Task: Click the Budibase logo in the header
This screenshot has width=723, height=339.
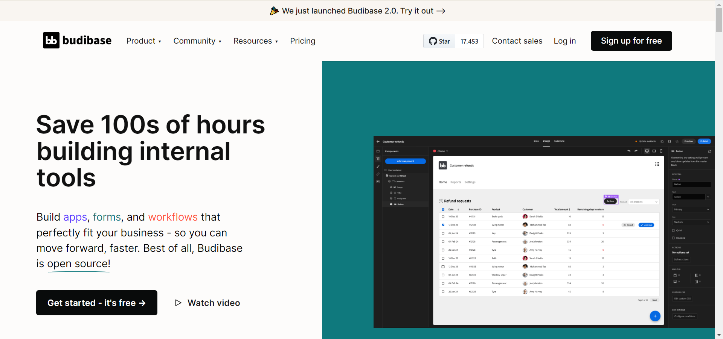Action: (77, 41)
